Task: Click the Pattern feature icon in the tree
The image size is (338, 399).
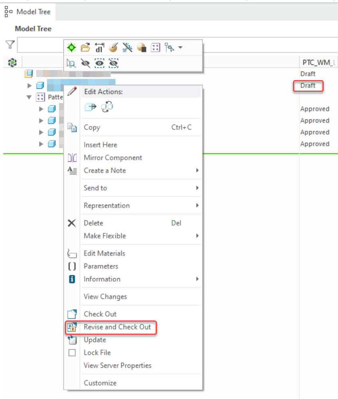Action: [40, 97]
